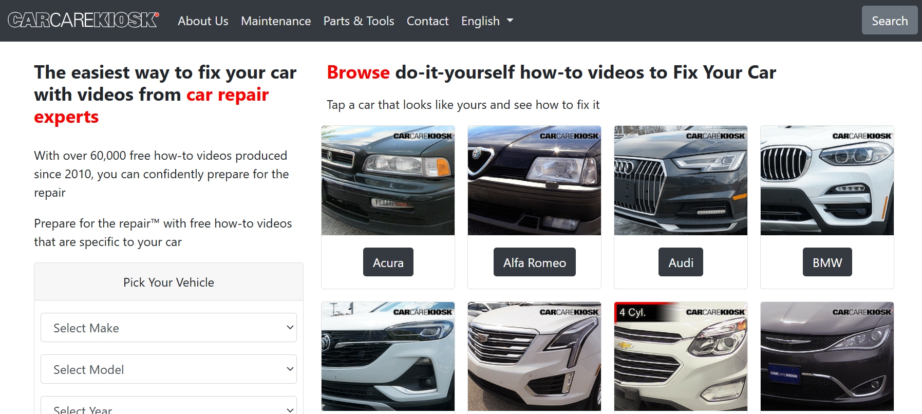Image resolution: width=922 pixels, height=414 pixels.
Task: Click the red 'Browse' heading word
Action: [358, 72]
